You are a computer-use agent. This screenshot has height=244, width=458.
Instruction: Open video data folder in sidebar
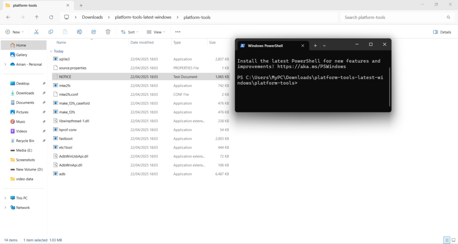(21, 179)
